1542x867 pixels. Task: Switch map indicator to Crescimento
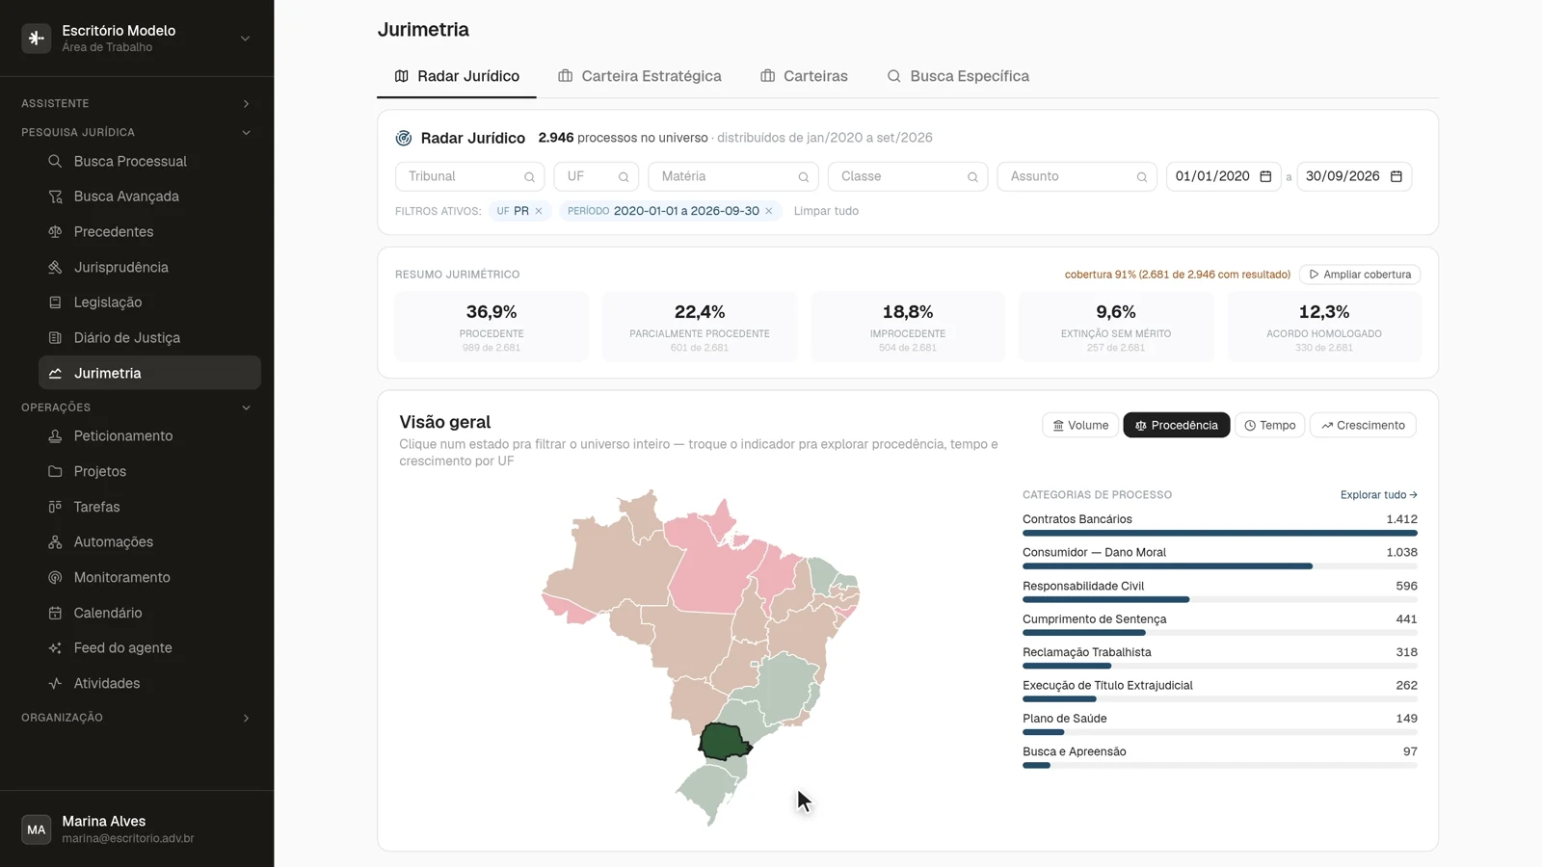point(1363,425)
